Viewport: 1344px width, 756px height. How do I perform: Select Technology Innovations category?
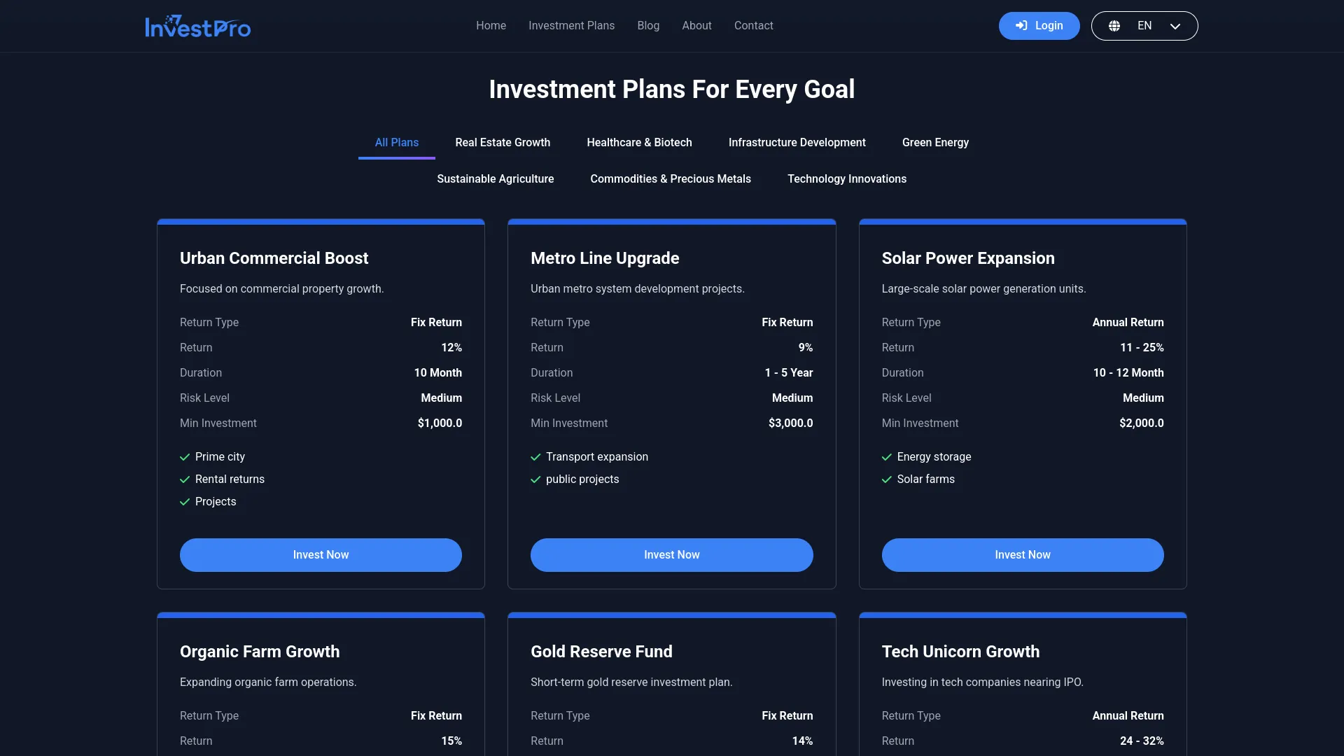[x=846, y=178]
